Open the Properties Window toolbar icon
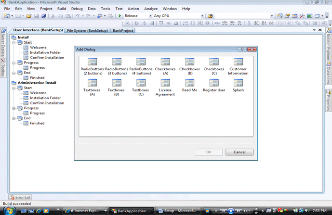332x215 pixels. point(287,16)
